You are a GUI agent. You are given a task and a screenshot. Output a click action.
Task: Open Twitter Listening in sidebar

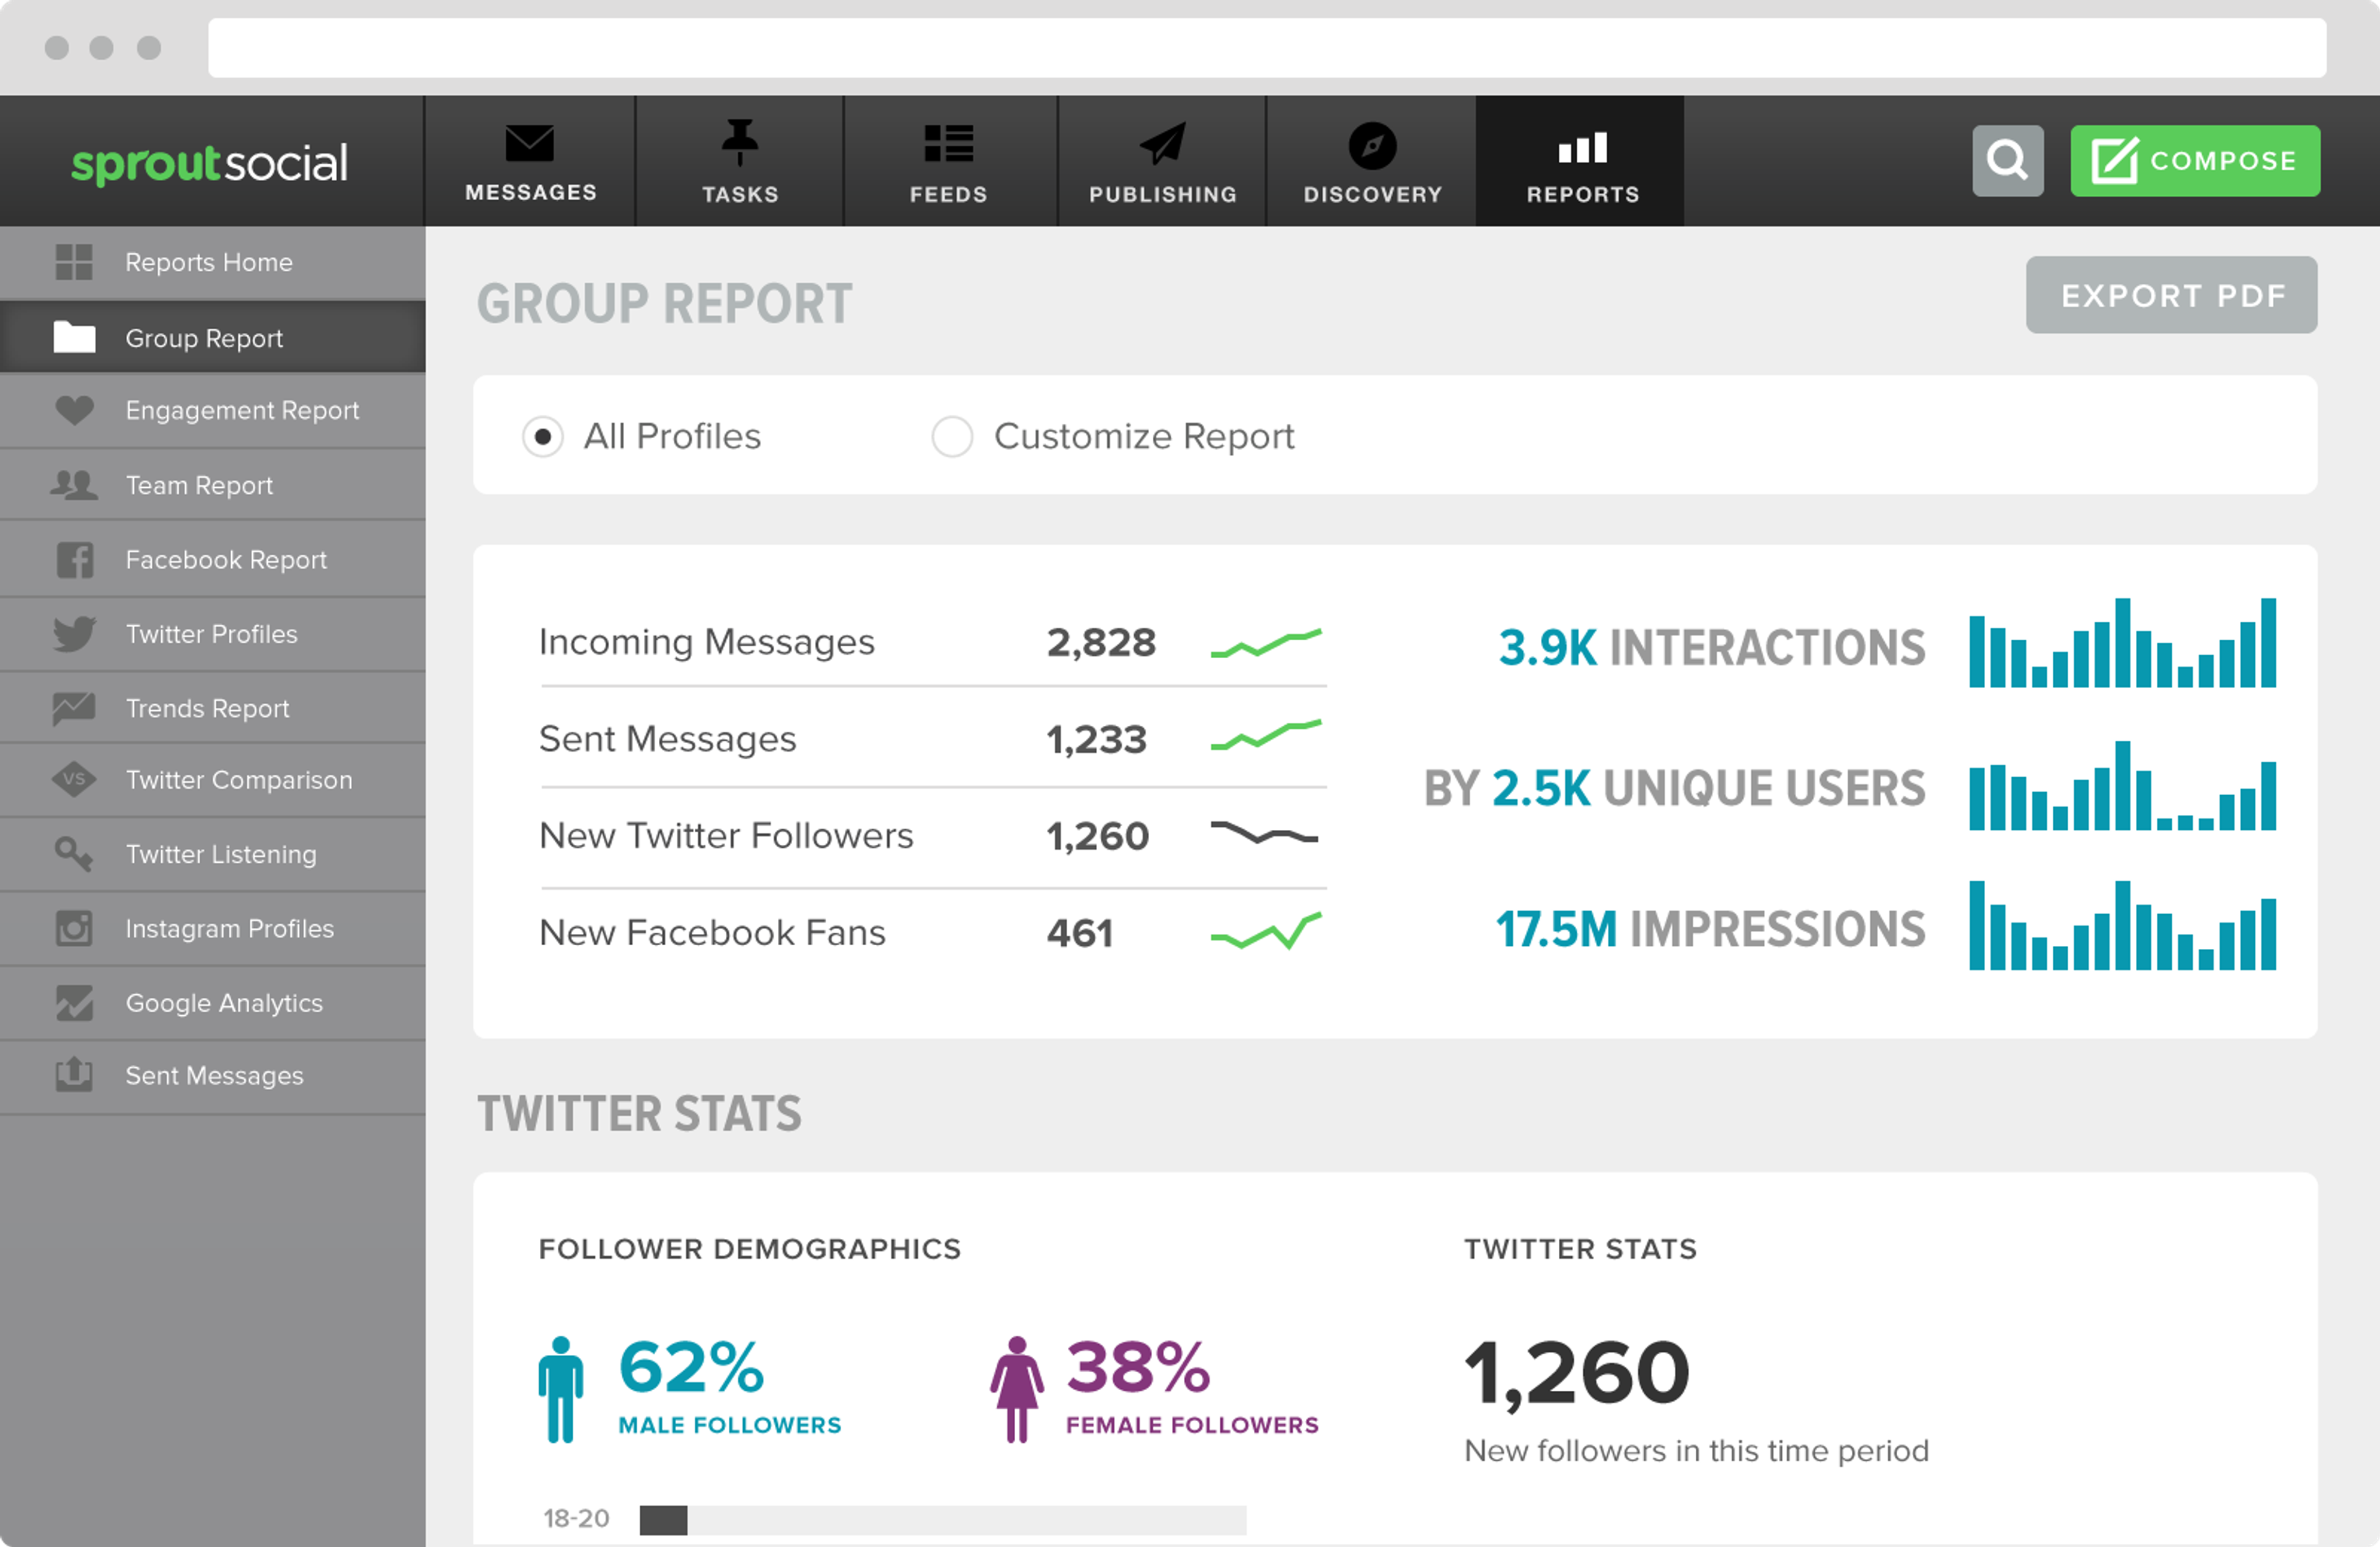click(220, 854)
